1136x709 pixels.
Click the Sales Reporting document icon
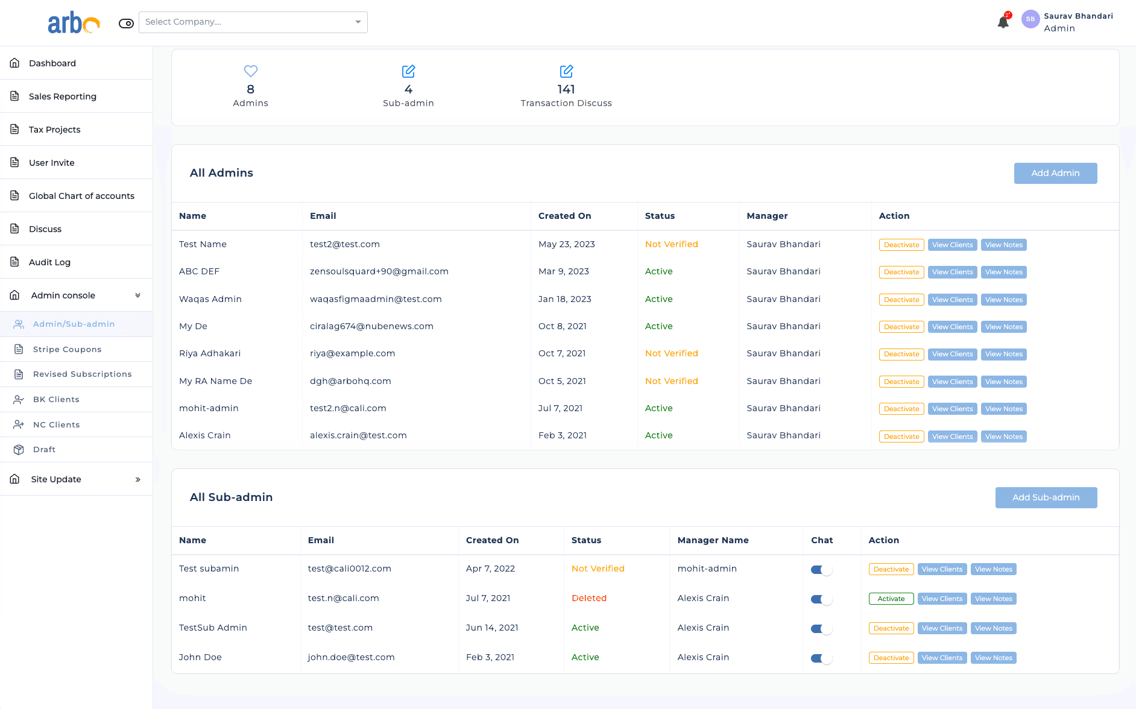(15, 96)
